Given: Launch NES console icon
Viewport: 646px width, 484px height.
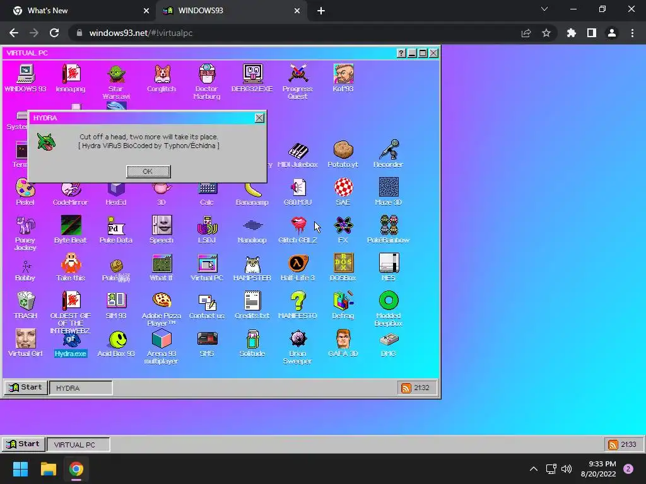Looking at the screenshot, I should click(389, 263).
